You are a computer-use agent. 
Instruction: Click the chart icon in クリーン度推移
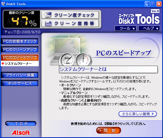coord(48,23)
